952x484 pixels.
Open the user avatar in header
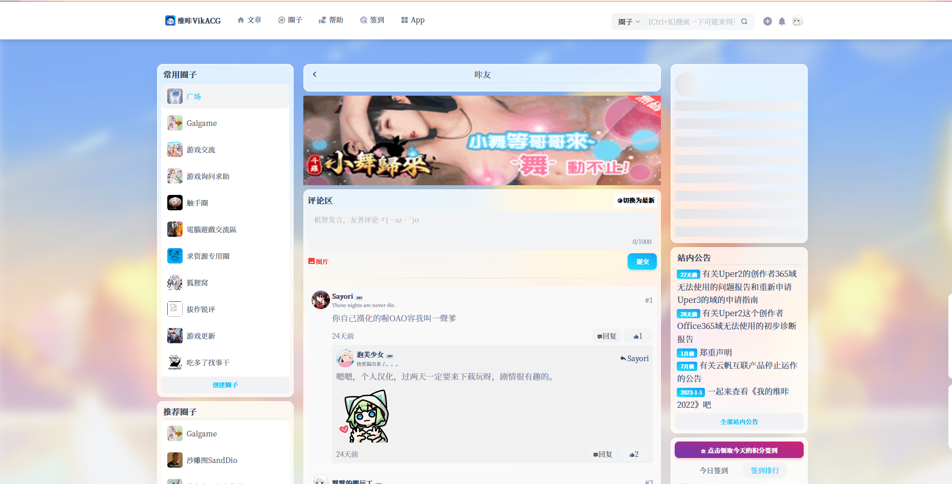[x=797, y=21]
